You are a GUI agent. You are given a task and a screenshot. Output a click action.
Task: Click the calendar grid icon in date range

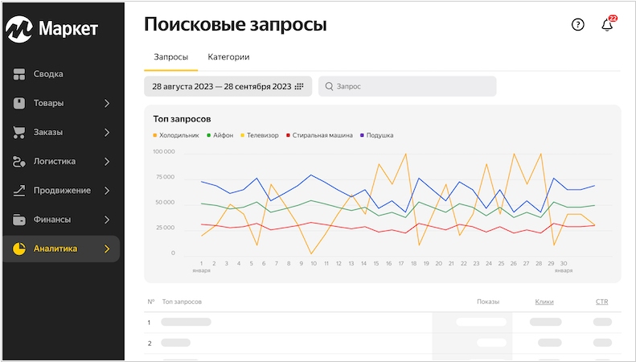click(x=299, y=86)
